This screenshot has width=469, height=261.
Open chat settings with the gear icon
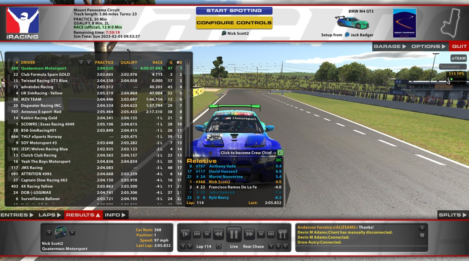pos(422,236)
